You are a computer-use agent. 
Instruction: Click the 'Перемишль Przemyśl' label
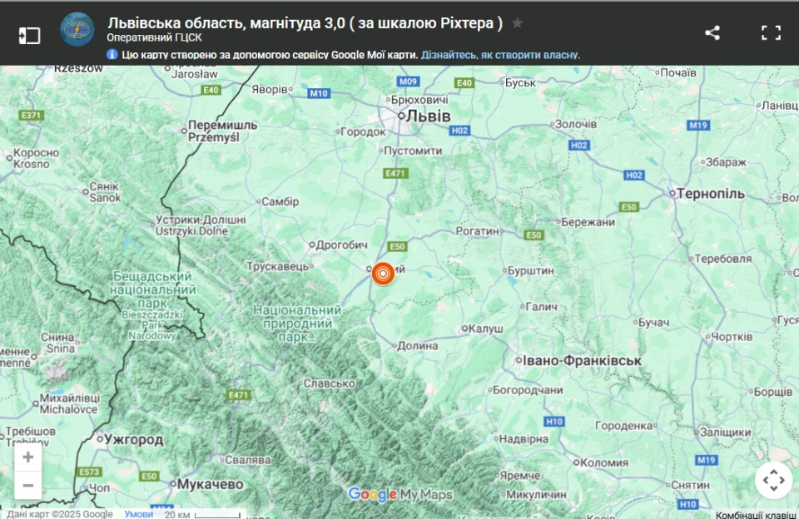click(222, 131)
